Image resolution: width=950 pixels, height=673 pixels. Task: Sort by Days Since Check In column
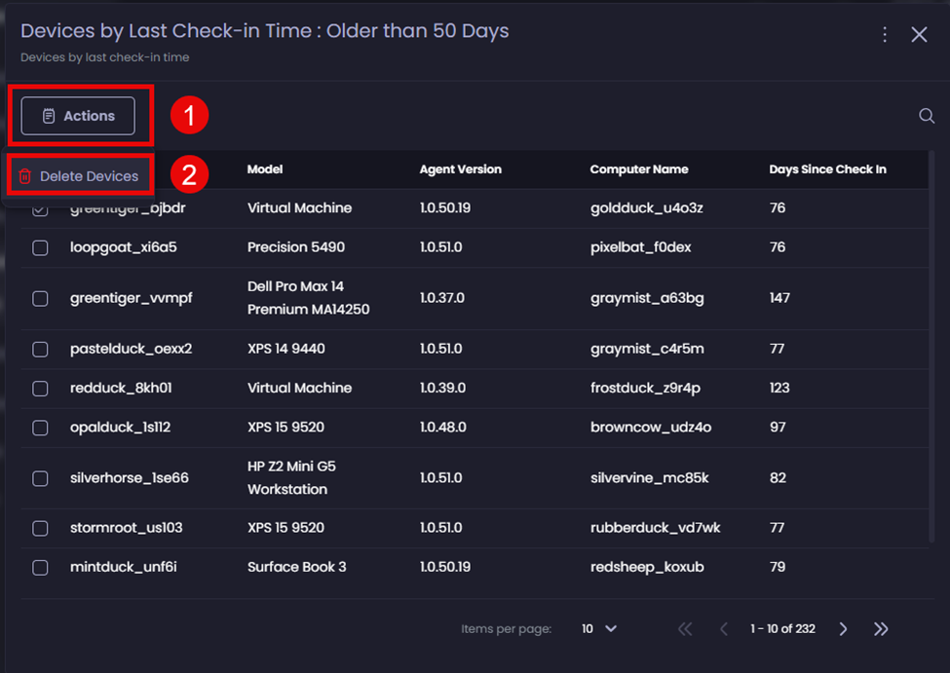click(x=827, y=169)
